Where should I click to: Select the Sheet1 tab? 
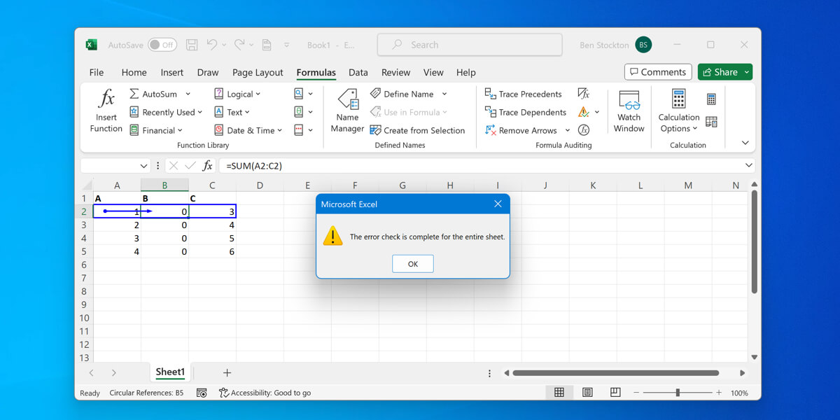[169, 372]
